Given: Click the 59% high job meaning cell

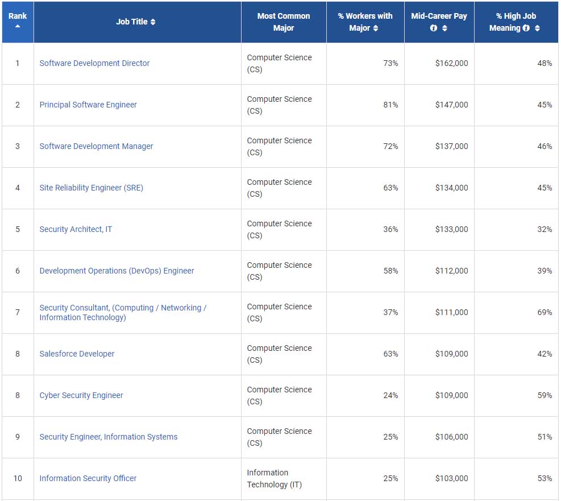Looking at the screenshot, I should (516, 395).
